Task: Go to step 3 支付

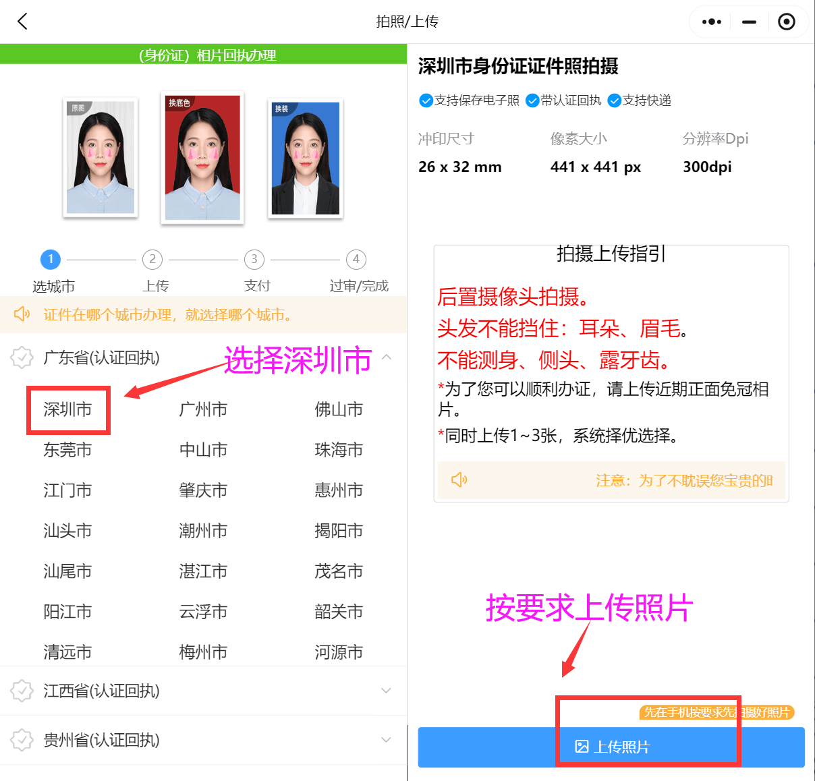Action: 254,260
